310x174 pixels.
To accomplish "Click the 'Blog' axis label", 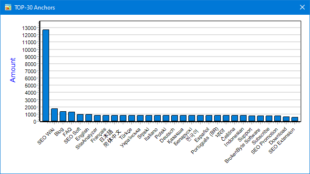I will [59, 132].
